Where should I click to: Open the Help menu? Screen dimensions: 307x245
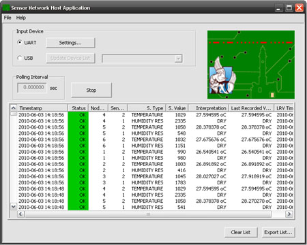tap(21, 18)
